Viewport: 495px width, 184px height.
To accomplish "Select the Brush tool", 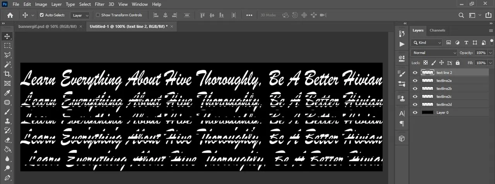I will pyautogui.click(x=7, y=112).
